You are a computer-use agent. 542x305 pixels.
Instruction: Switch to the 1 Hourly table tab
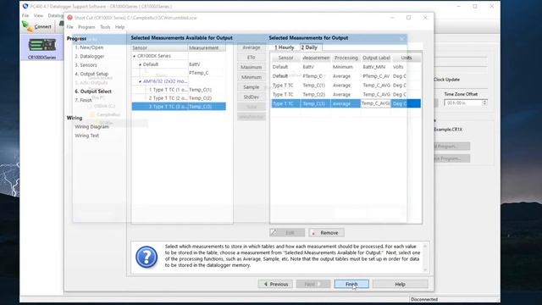pos(285,47)
